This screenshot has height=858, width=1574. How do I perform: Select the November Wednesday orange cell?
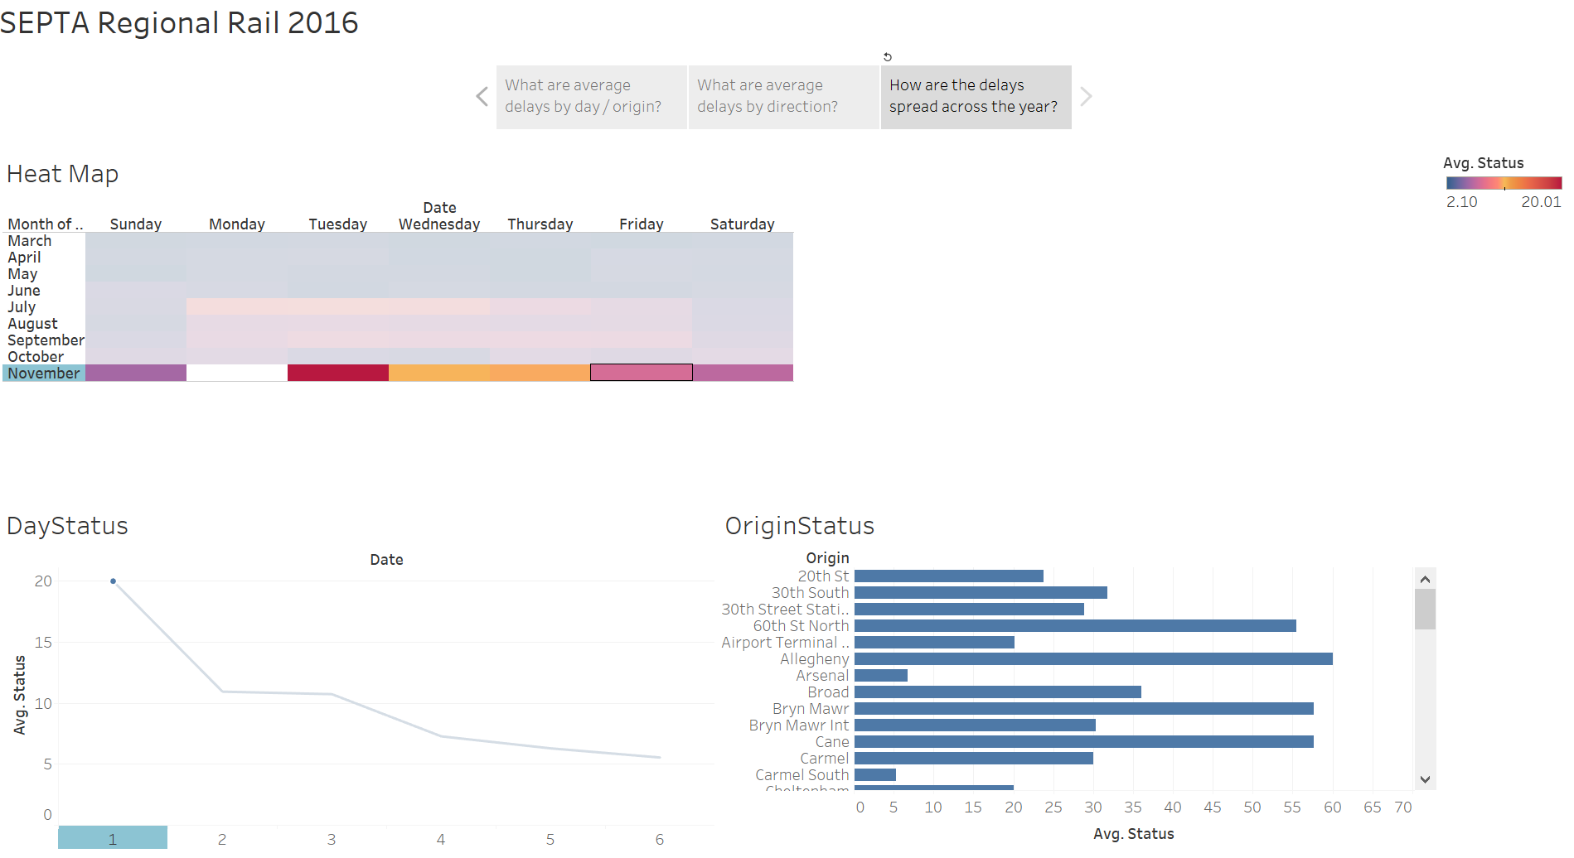coord(438,374)
